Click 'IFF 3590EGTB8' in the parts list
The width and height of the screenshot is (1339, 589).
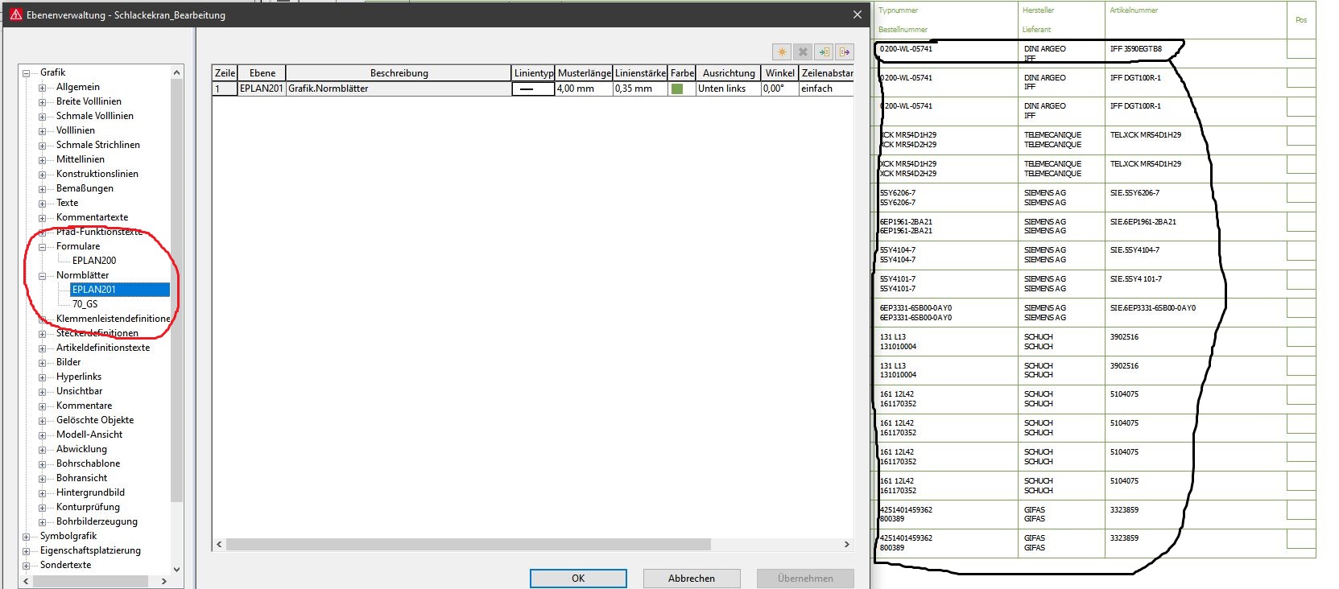pyautogui.click(x=1135, y=49)
